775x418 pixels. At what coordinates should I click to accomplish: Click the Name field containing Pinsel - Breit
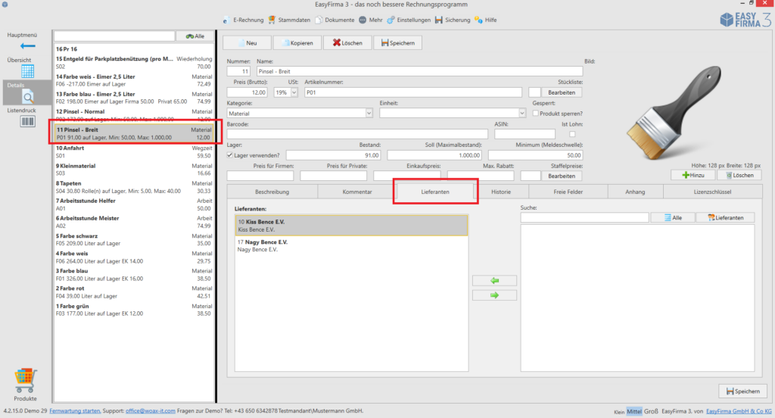[x=419, y=71]
